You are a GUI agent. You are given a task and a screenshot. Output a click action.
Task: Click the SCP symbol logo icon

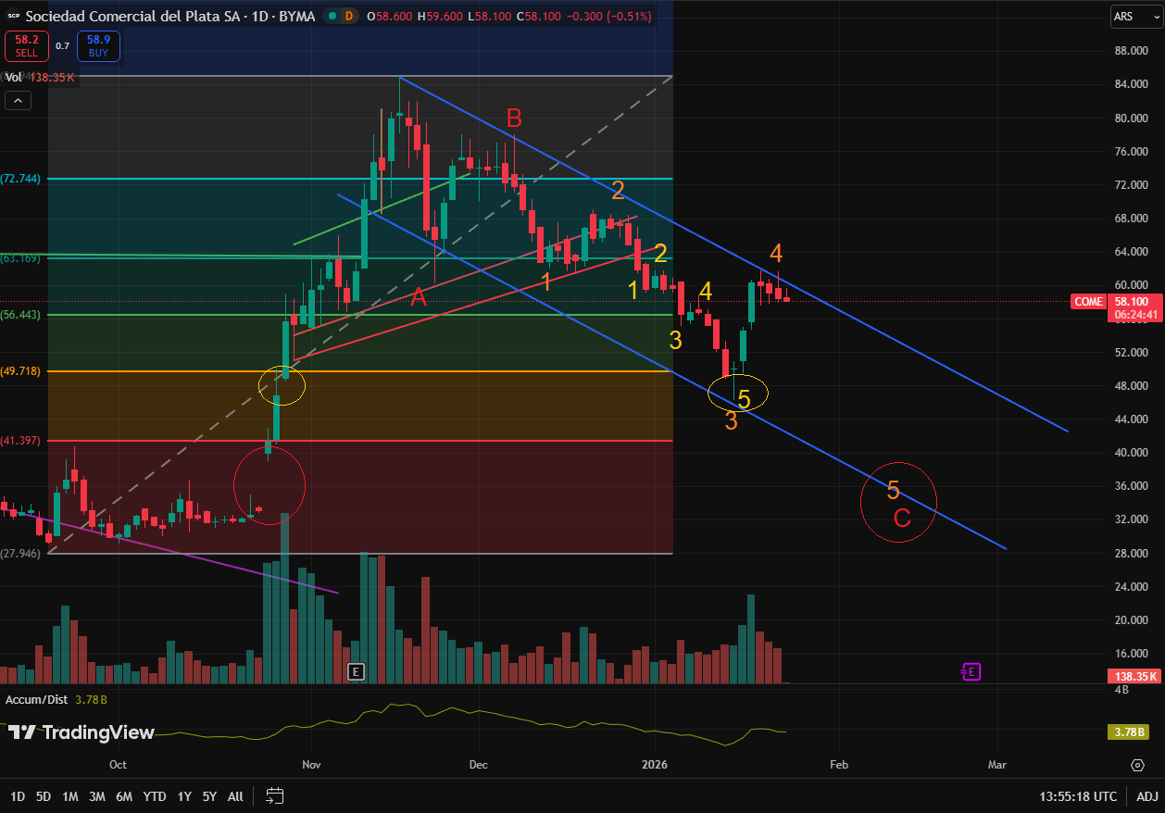click(x=14, y=17)
